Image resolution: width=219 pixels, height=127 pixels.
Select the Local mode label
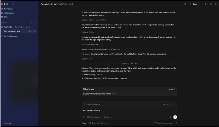(84, 123)
